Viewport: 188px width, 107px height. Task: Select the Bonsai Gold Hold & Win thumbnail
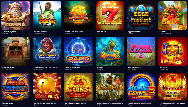pyautogui.click(x=78, y=15)
